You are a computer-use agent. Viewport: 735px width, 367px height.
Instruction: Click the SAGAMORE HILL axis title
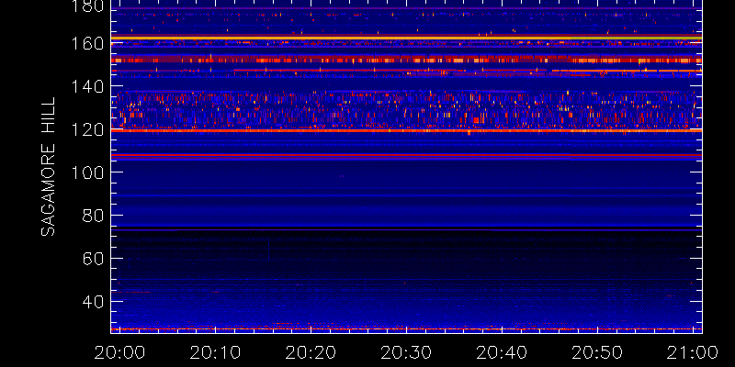click(48, 166)
